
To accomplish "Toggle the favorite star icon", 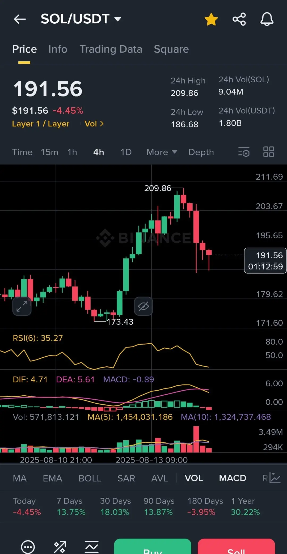I will pos(211,19).
